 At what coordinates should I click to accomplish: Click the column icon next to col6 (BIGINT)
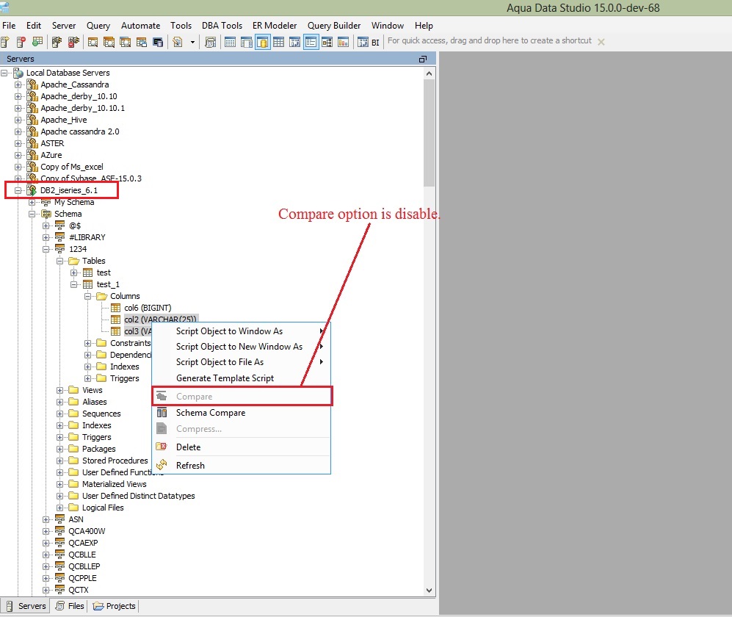116,308
